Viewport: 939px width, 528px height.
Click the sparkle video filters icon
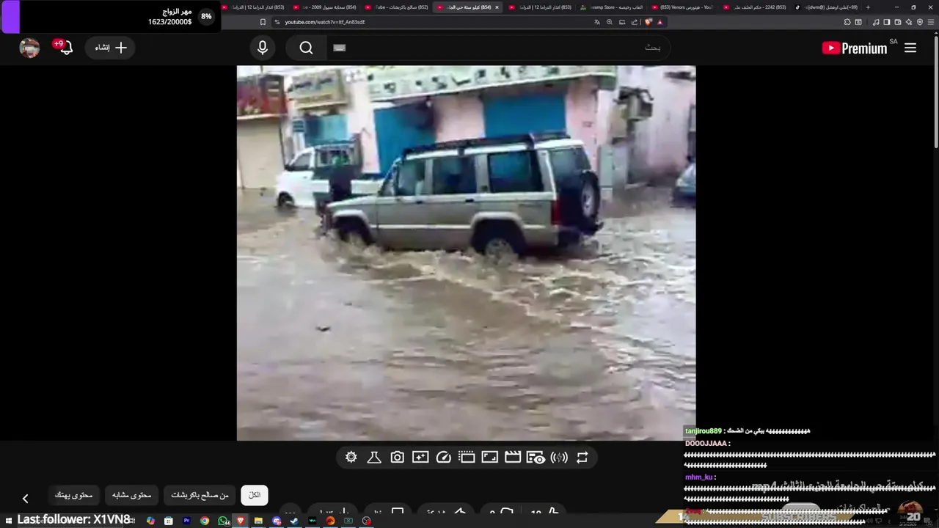pyautogui.click(x=420, y=458)
